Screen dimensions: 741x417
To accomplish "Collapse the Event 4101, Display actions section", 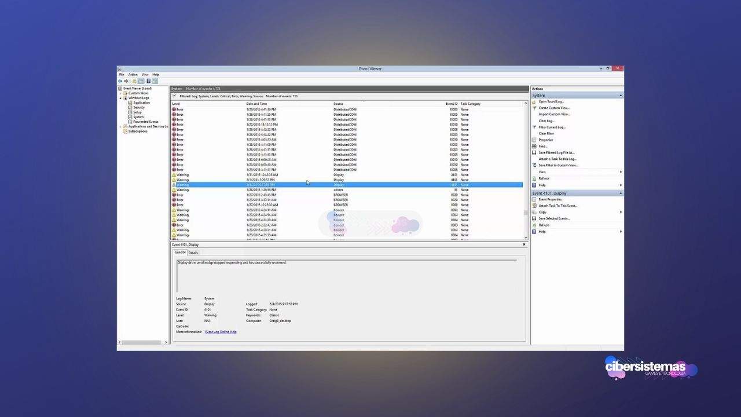I will point(621,193).
